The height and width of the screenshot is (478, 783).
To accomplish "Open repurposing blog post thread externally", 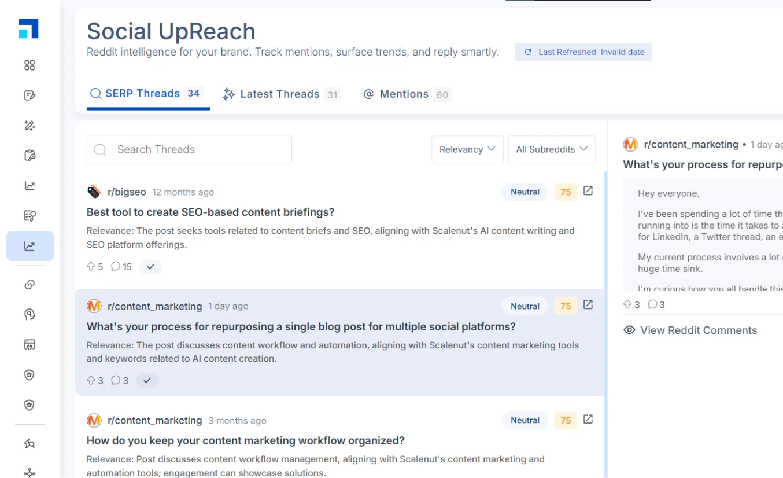I will [x=588, y=305].
